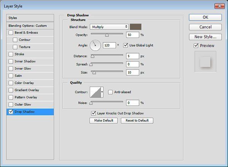Click the New Style... button
Screen dimensions: 228x167
pyautogui.click(x=205, y=37)
